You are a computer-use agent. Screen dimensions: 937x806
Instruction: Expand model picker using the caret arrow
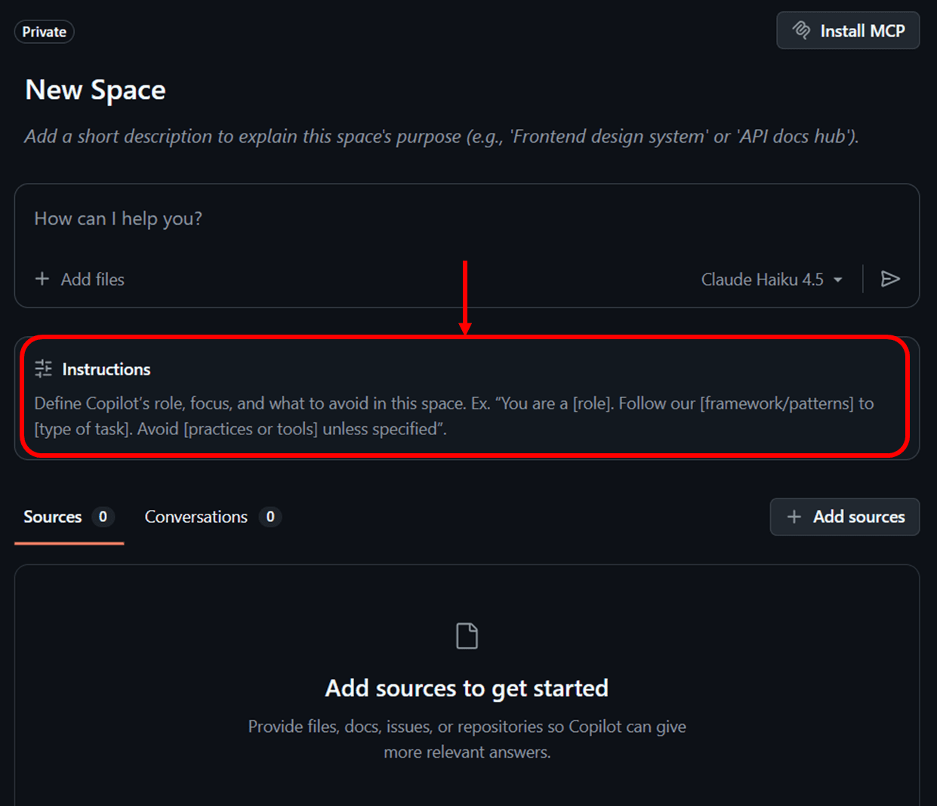click(838, 280)
